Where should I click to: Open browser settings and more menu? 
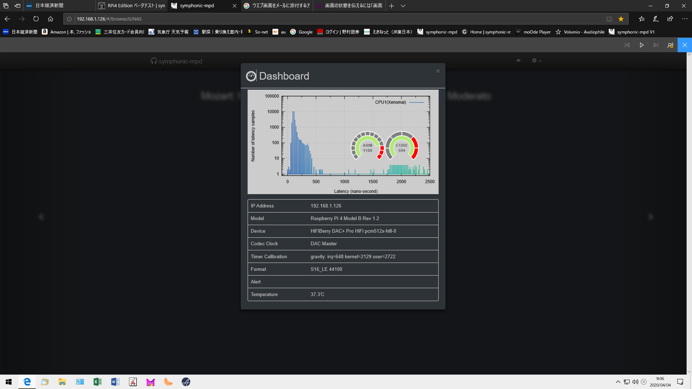[684, 19]
